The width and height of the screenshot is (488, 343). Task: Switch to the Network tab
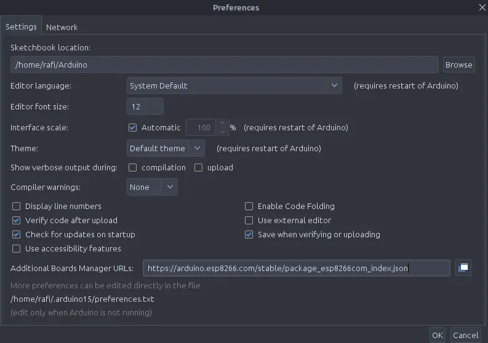coord(62,27)
